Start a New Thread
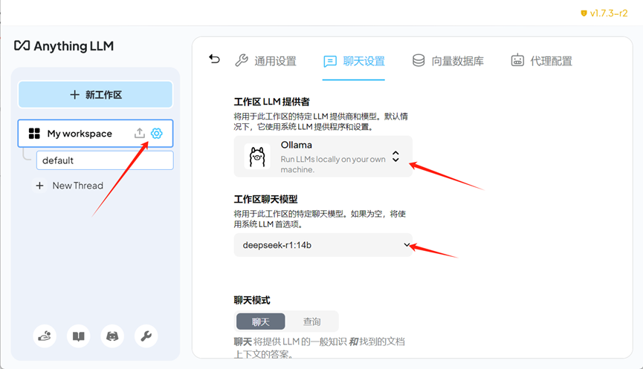This screenshot has height=369, width=643. tap(77, 186)
